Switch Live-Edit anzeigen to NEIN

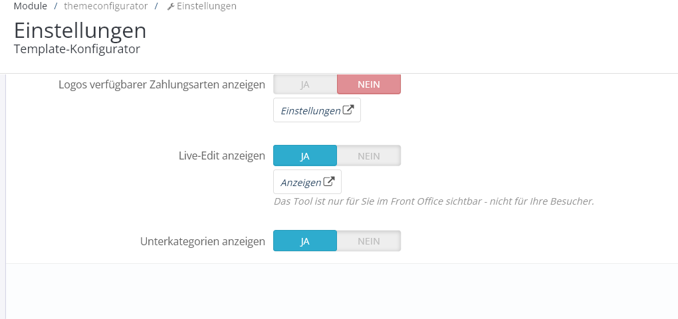369,156
